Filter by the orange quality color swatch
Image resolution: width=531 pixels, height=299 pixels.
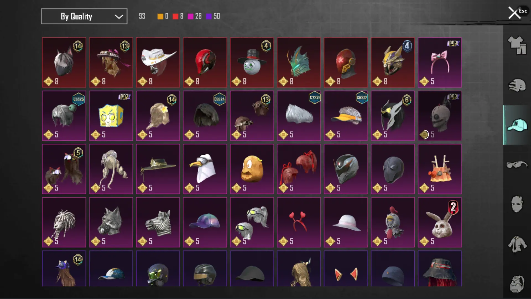(160, 16)
